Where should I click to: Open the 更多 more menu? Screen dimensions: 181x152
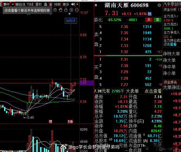(66, 4)
